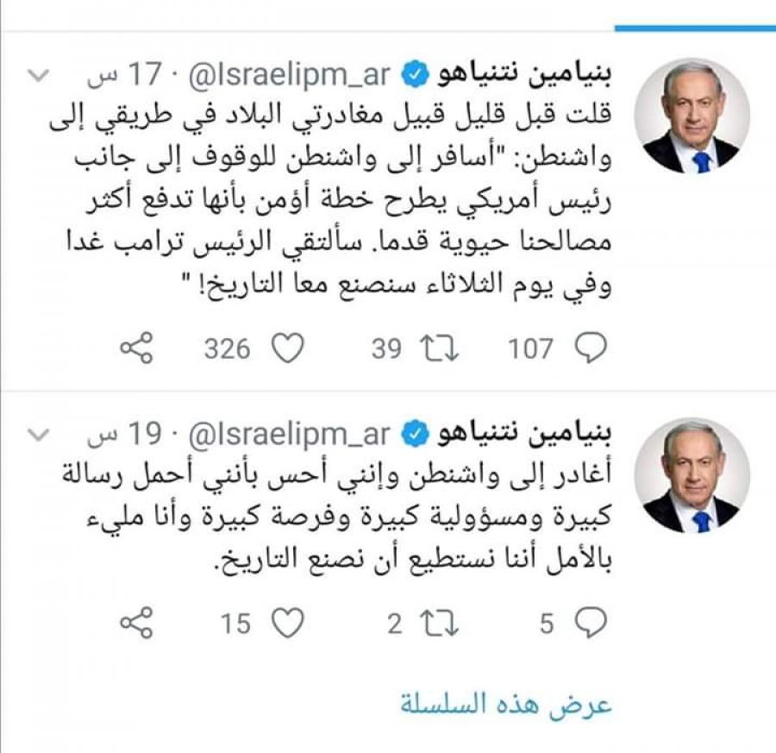Share the first tweet about Washington trip
This screenshot has height=753, width=776.
coord(135,348)
